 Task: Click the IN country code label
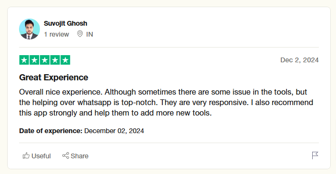89,34
